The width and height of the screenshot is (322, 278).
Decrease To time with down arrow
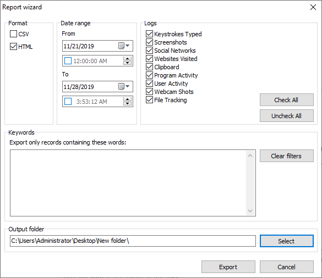point(127,104)
